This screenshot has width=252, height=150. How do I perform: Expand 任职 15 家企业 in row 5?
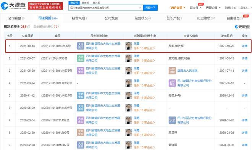click(x=144, y=97)
